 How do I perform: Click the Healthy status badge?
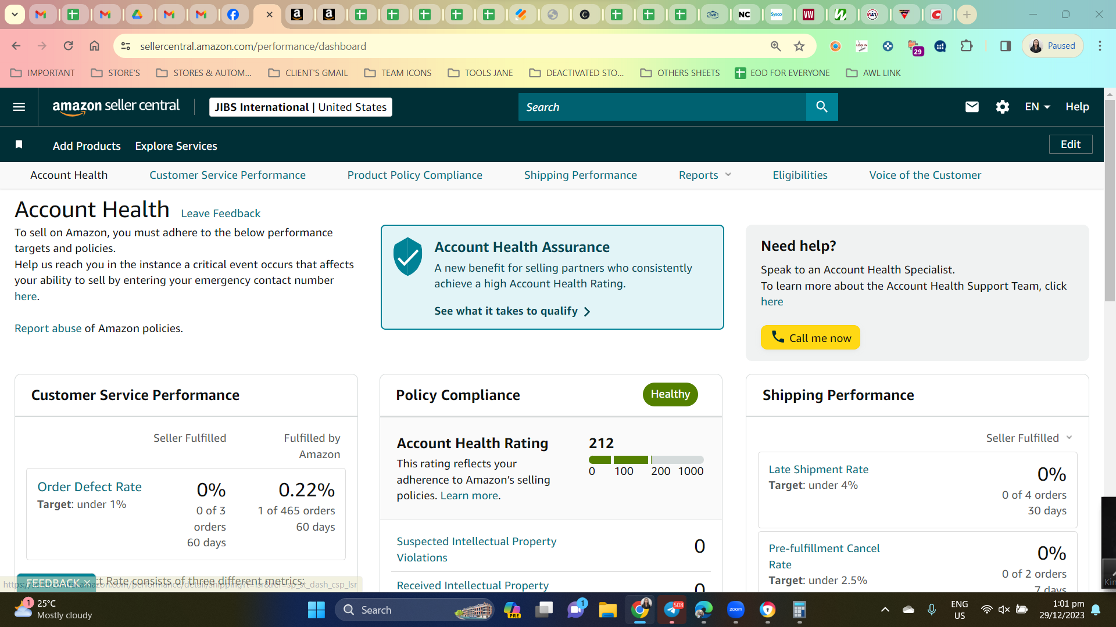670,394
